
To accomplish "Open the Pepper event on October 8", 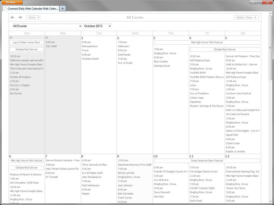I will click(x=85, y=194).
